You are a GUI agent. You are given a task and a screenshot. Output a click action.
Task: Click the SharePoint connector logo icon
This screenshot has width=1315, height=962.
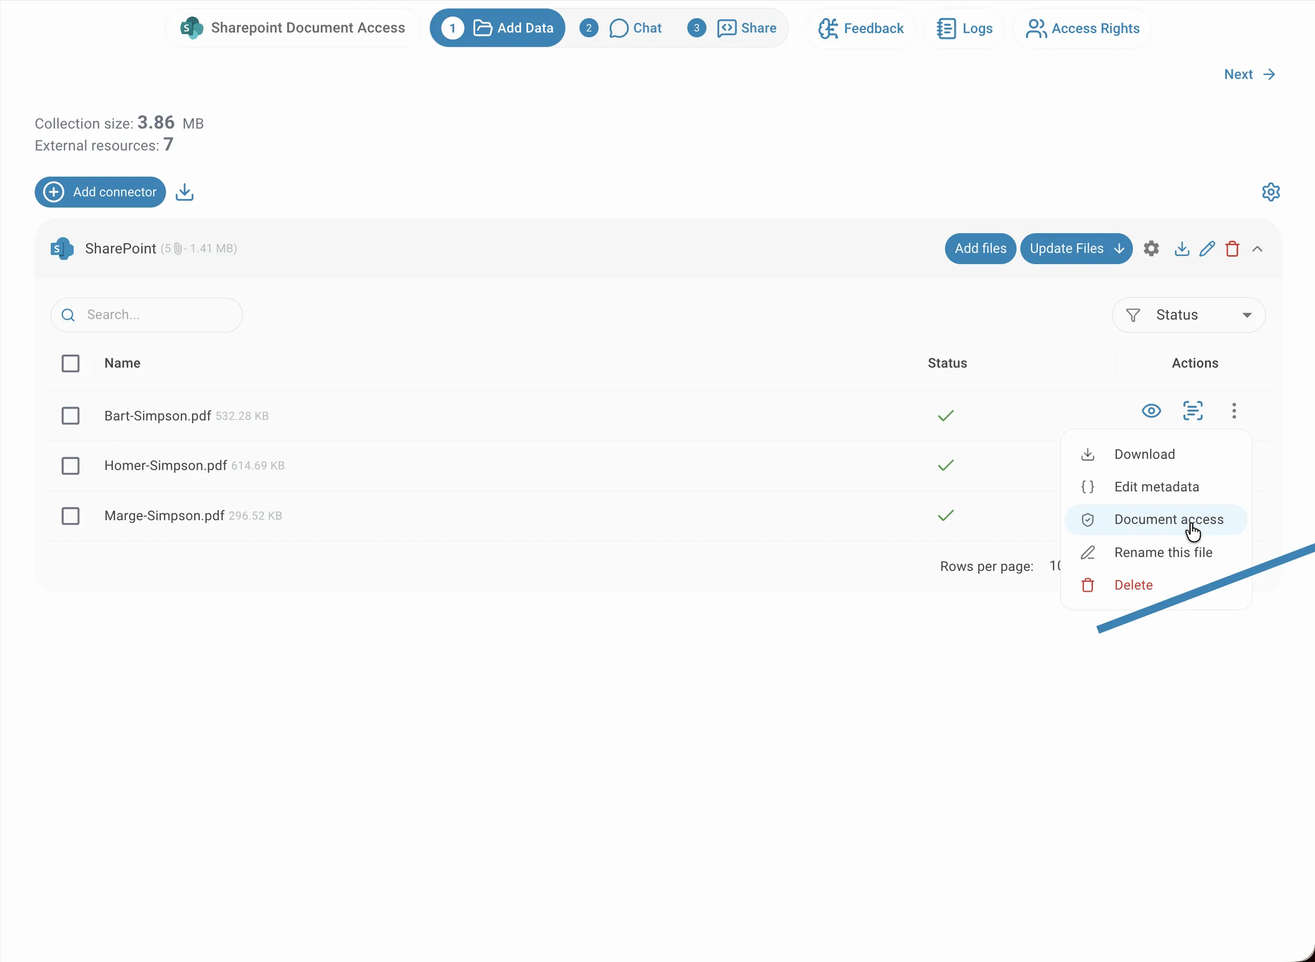[x=62, y=249]
